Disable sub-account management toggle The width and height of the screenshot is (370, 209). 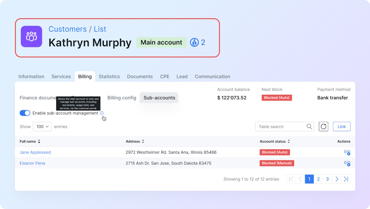(x=25, y=113)
